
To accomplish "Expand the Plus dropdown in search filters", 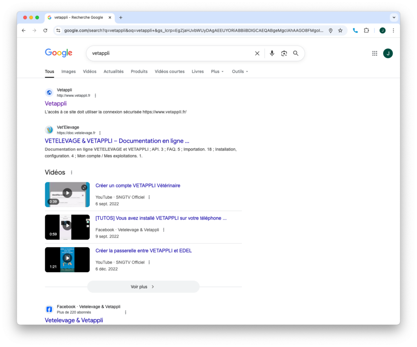I will (x=217, y=72).
